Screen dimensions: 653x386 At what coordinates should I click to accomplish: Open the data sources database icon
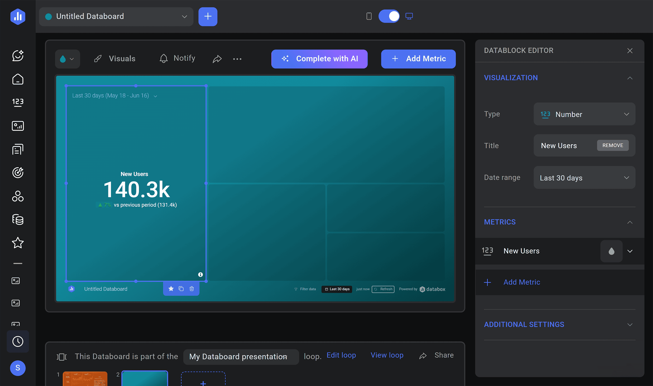click(x=18, y=219)
